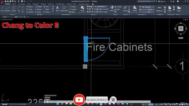Select the Text annotation tool

coord(57,9)
